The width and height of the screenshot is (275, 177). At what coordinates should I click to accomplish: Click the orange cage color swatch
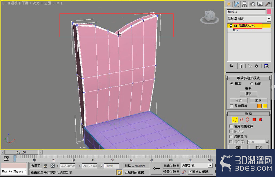(x=259, y=106)
